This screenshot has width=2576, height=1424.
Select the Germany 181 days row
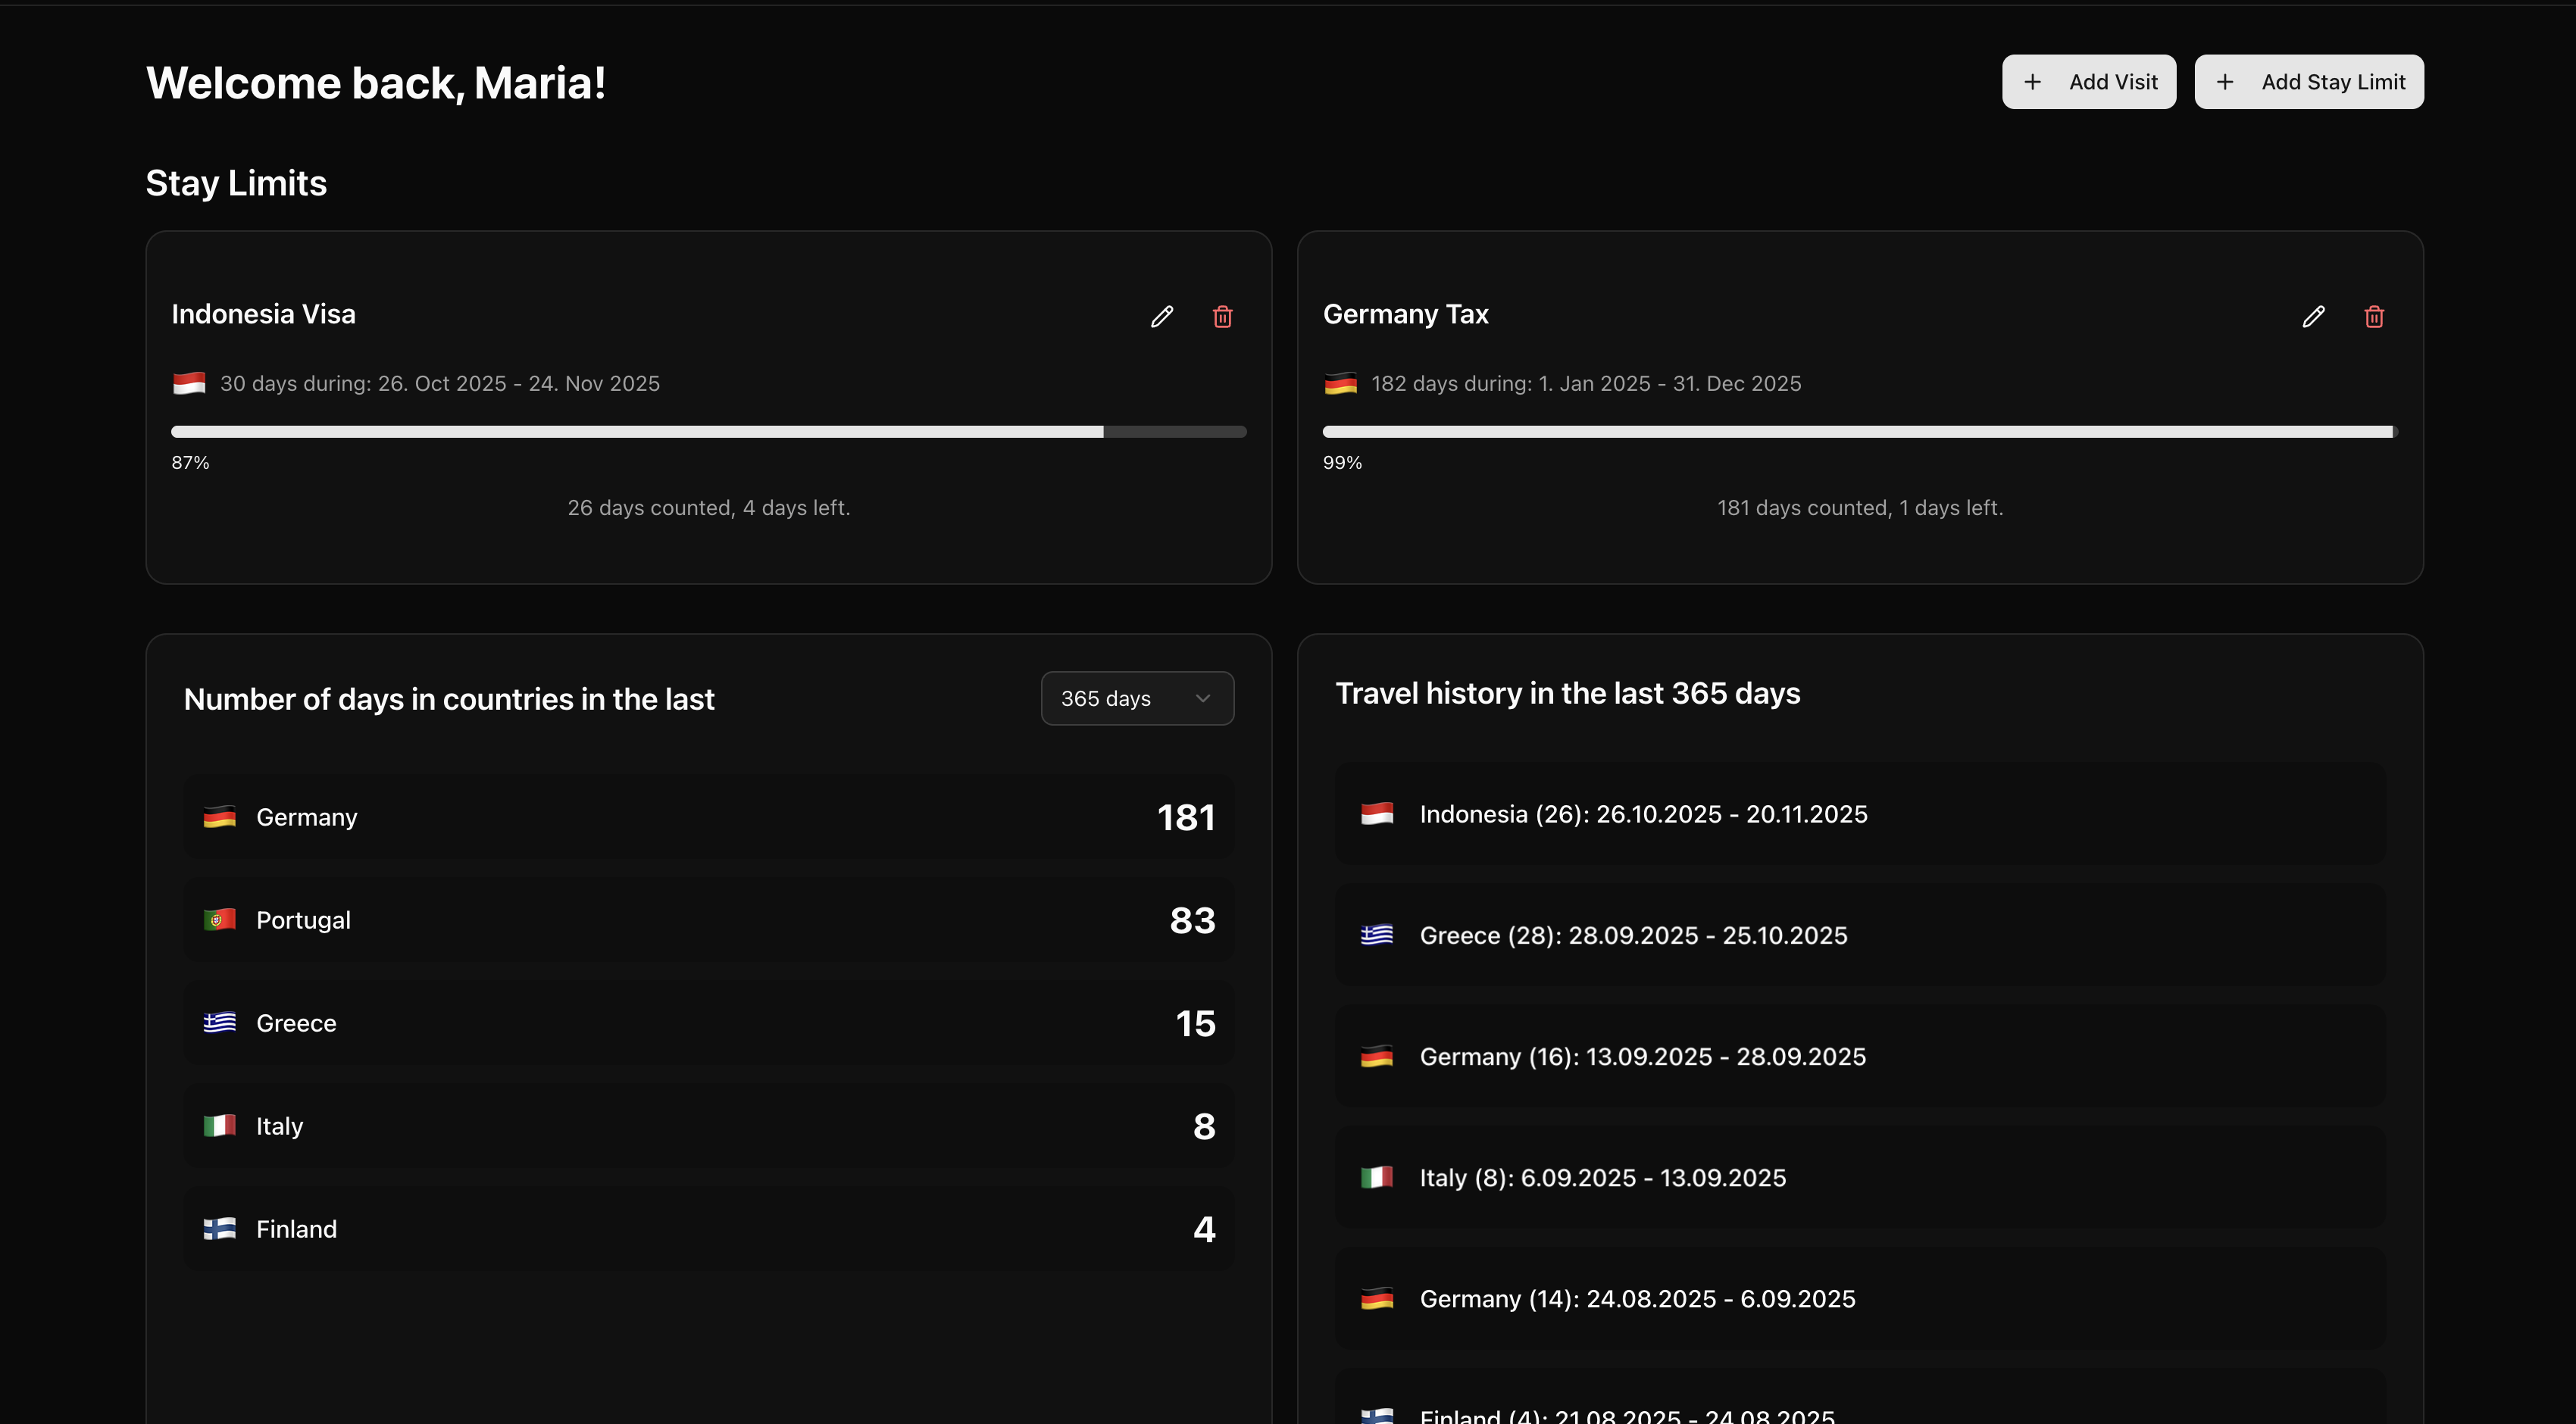[708, 816]
